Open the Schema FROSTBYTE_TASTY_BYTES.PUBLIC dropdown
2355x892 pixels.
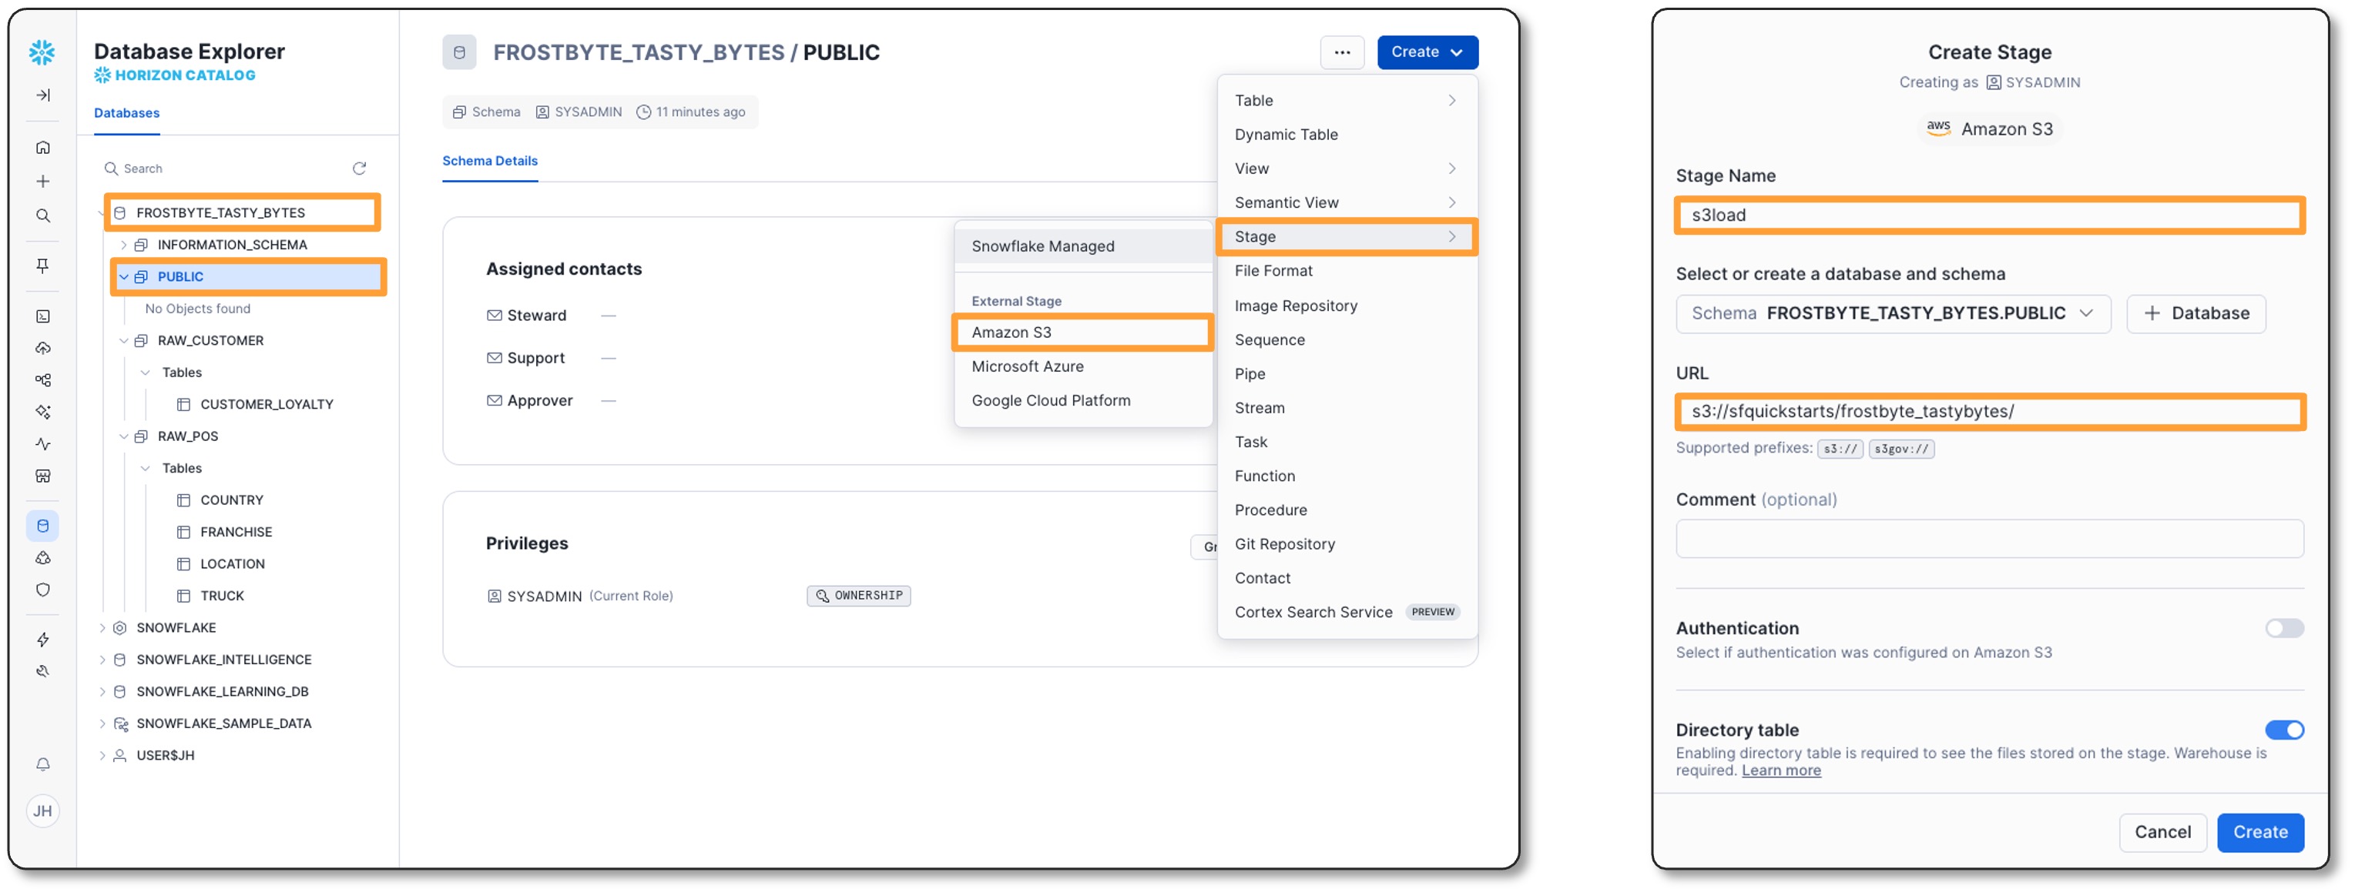(x=1893, y=313)
